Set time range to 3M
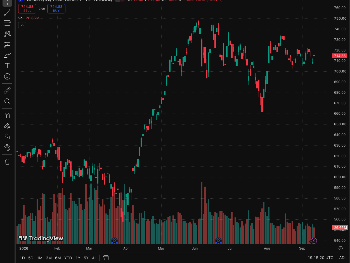This screenshot has height=263, width=350. 49,258
